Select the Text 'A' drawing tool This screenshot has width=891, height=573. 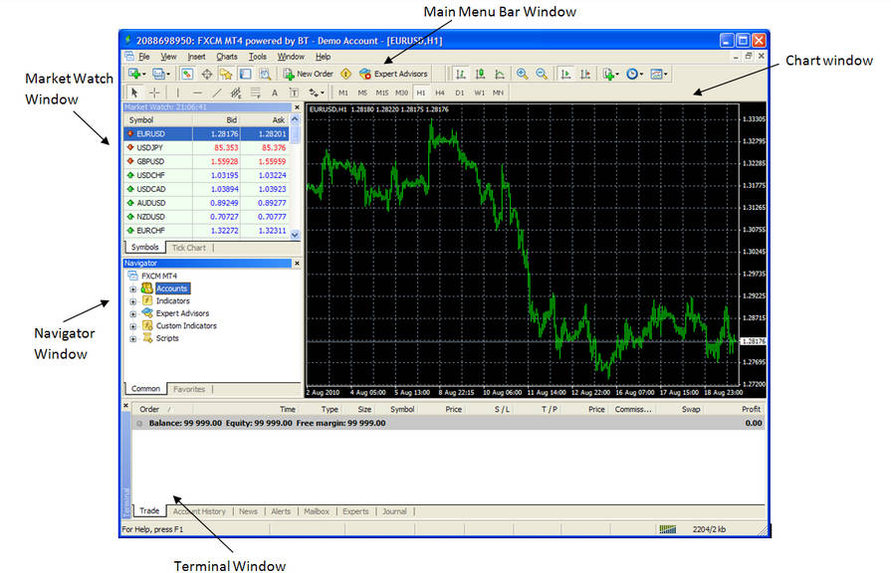point(275,93)
